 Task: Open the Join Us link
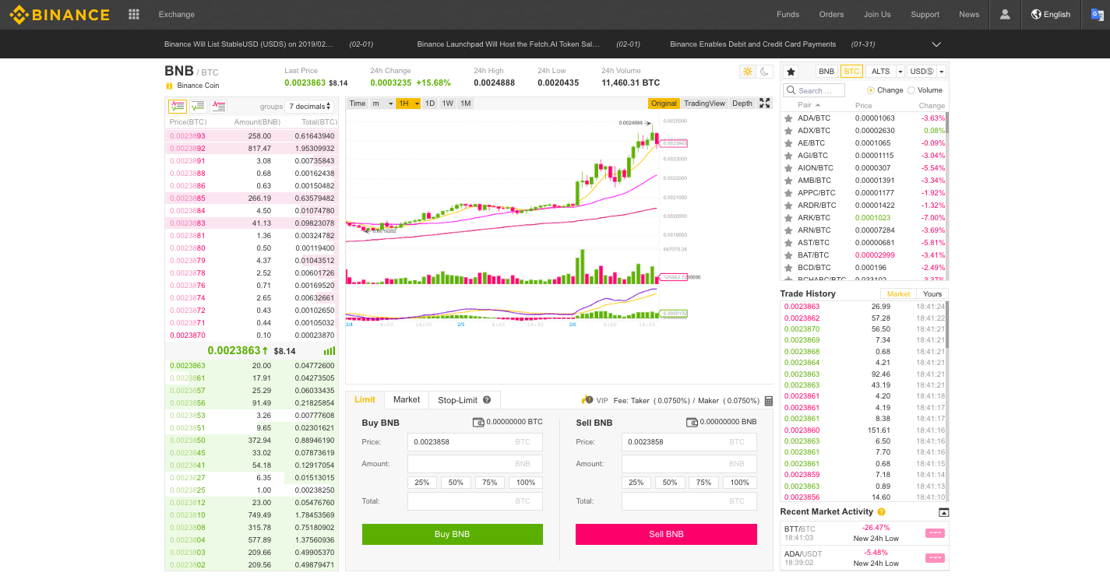click(877, 14)
